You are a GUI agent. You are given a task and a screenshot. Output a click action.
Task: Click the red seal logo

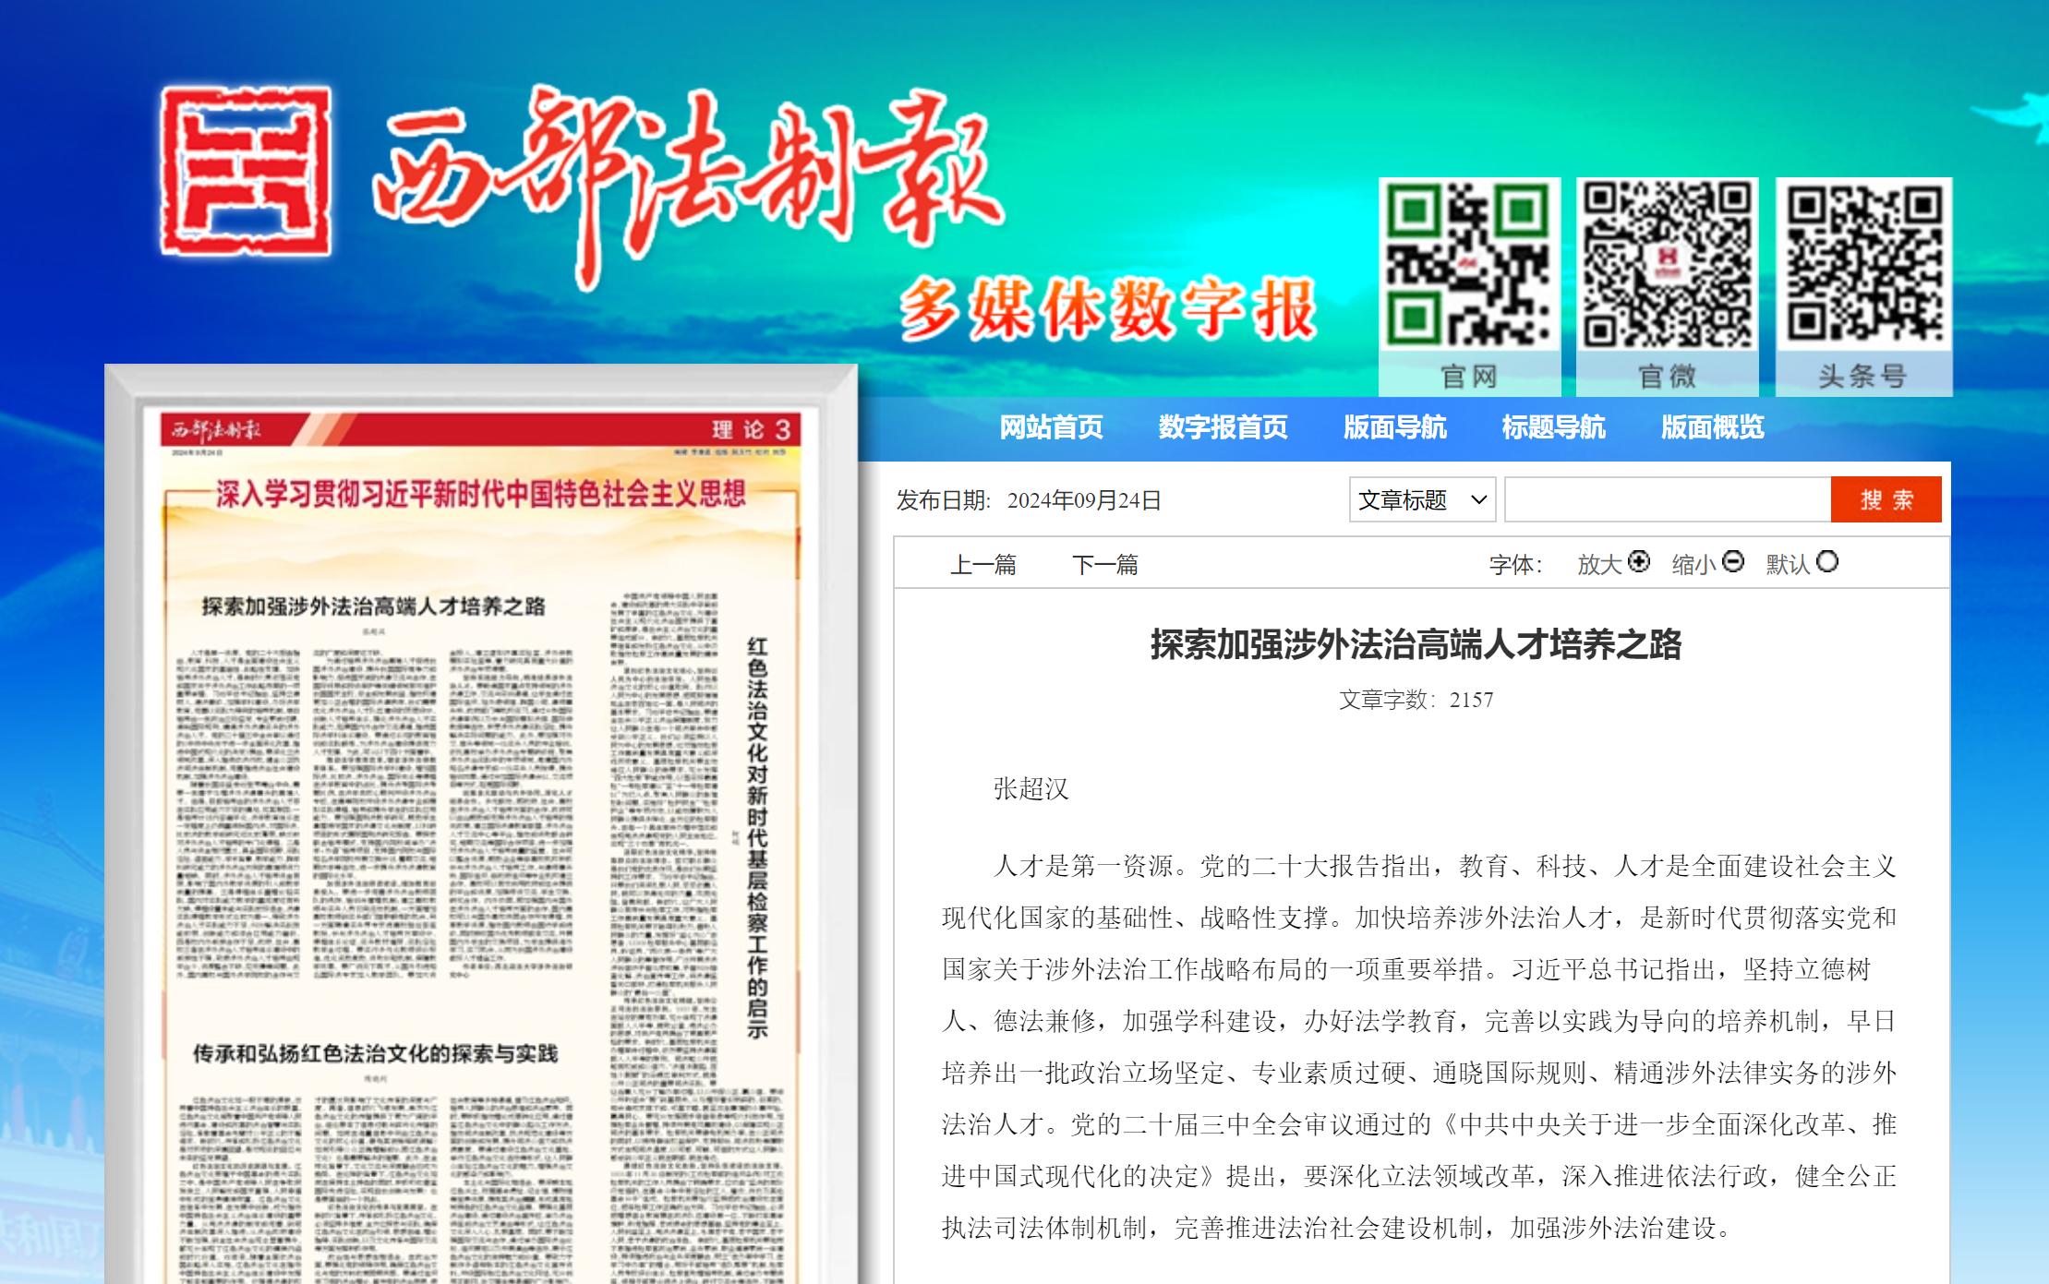click(x=246, y=172)
